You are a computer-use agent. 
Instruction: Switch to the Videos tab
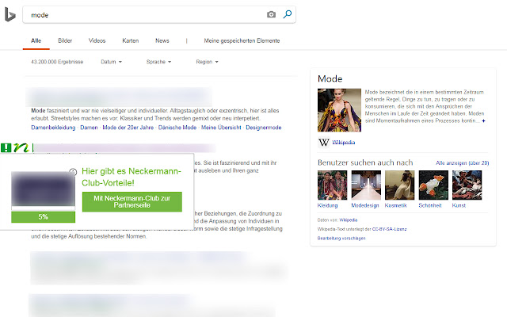pyautogui.click(x=97, y=40)
